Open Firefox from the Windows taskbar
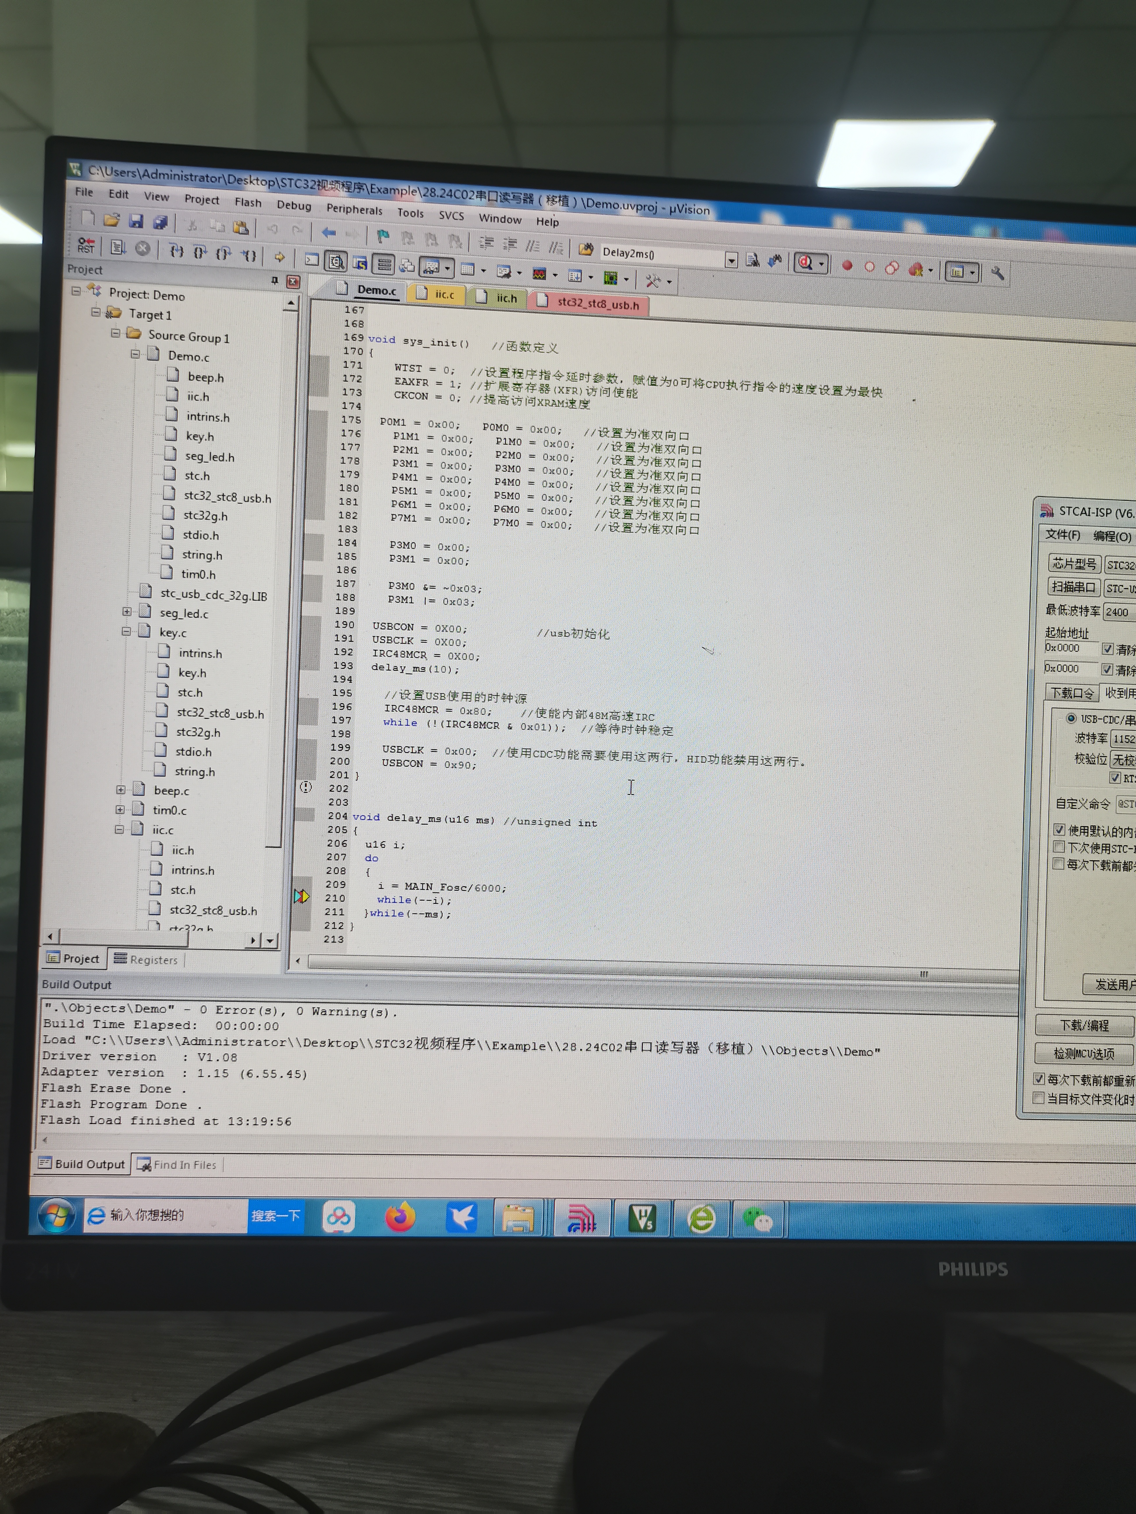 point(400,1216)
